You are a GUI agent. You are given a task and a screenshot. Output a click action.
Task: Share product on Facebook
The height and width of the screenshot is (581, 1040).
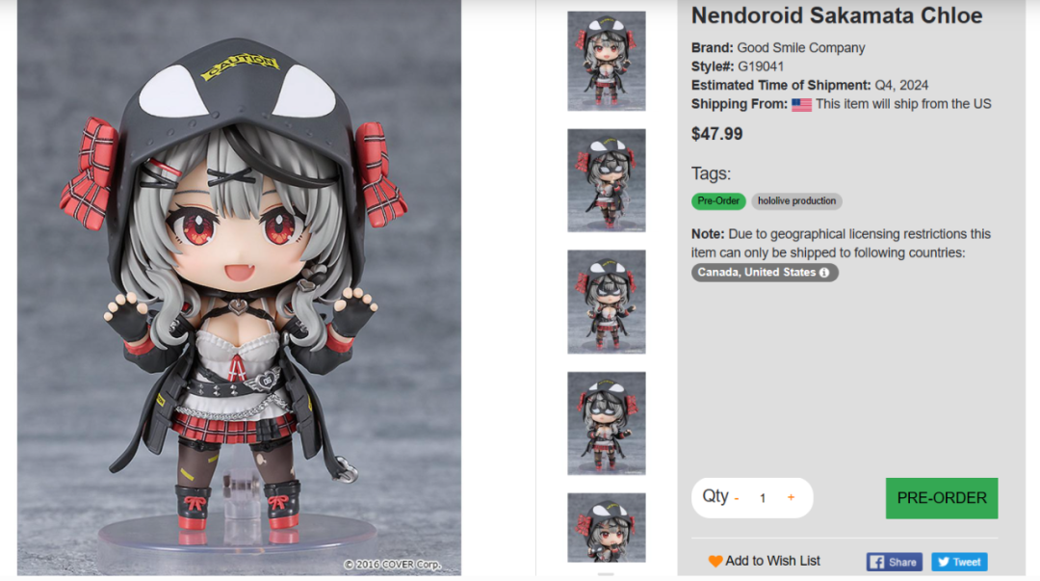[x=894, y=563]
